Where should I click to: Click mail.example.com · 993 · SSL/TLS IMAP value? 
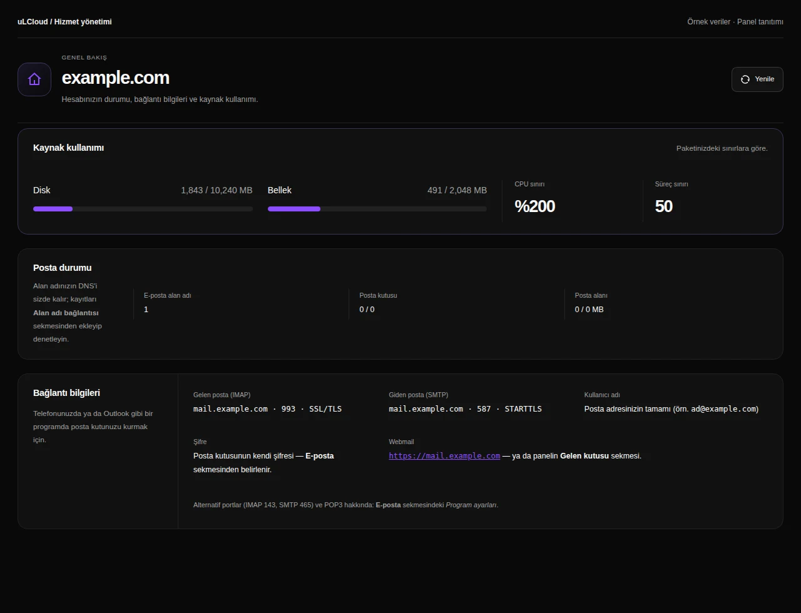click(267, 409)
